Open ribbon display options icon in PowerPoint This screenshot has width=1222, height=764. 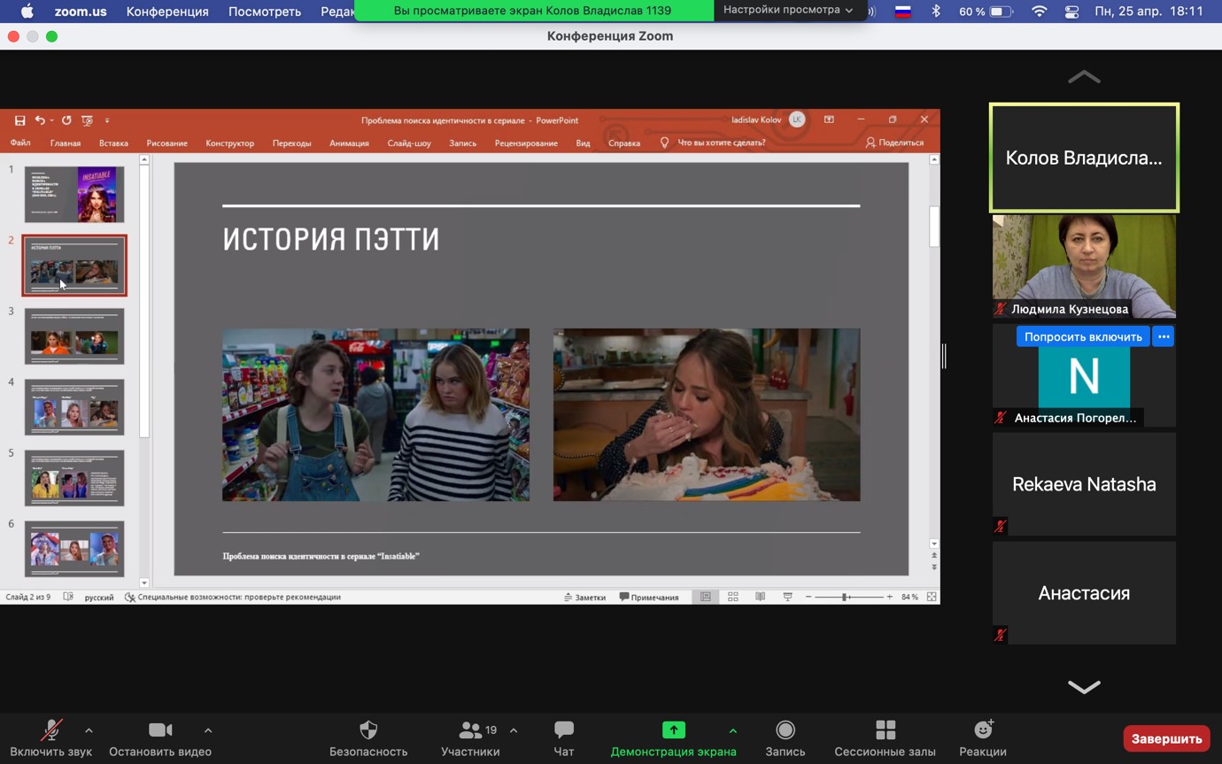(829, 120)
